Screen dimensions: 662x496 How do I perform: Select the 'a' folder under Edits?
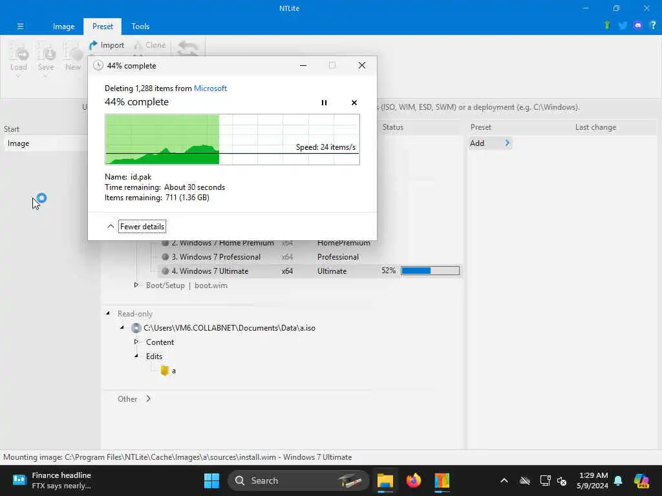tap(169, 371)
